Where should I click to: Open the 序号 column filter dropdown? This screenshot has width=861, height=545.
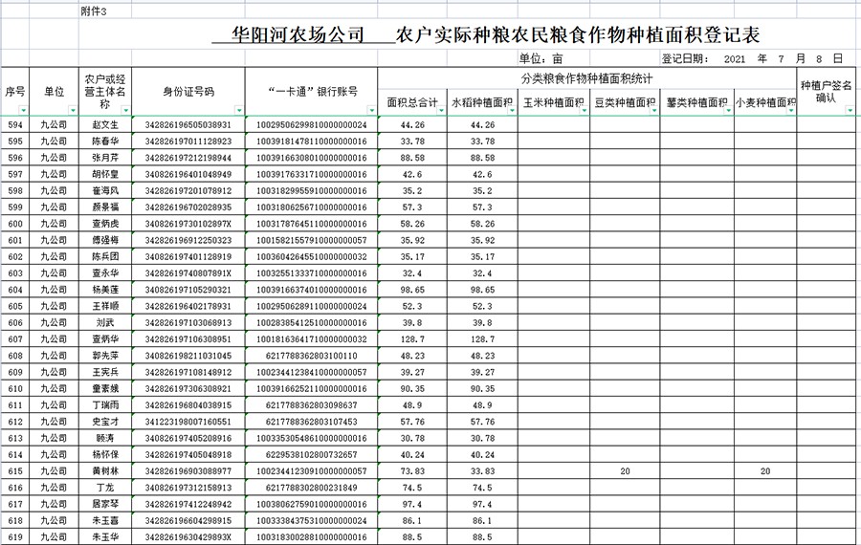click(24, 111)
